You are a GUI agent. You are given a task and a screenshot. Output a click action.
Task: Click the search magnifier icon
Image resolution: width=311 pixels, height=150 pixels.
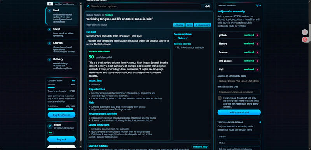pos(89,7)
